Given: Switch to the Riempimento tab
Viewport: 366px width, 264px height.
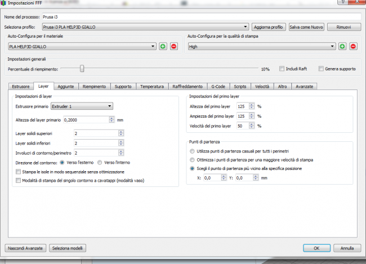Looking at the screenshot, I should click(93, 87).
